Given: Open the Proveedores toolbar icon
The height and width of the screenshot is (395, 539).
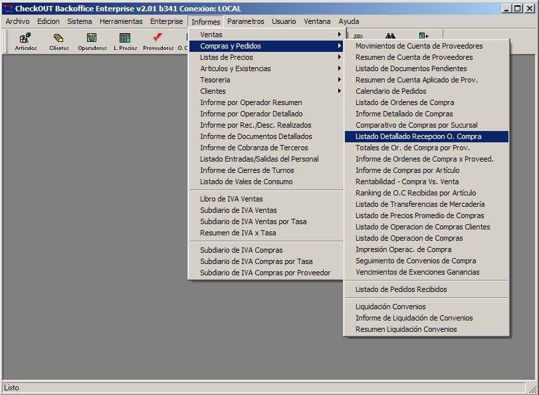Looking at the screenshot, I should (158, 42).
